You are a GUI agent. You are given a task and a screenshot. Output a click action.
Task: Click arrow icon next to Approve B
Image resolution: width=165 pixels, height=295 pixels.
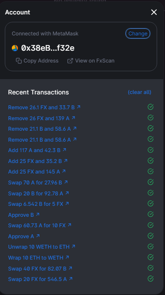(38, 214)
